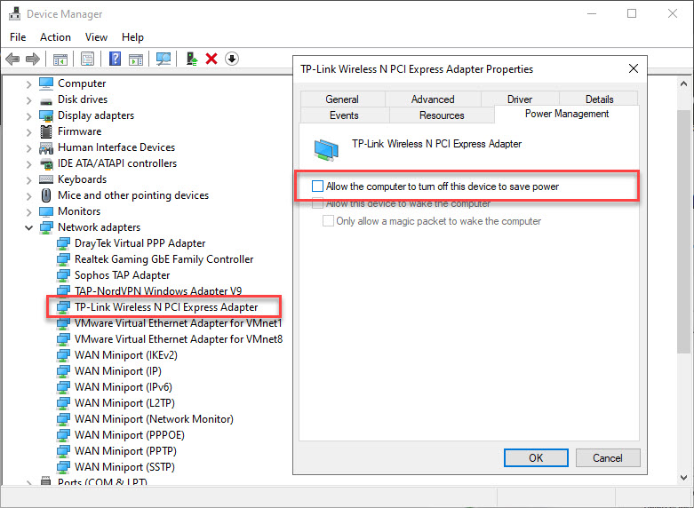Select VMware Virtual Ethernet Adapter for VMnet8
The width and height of the screenshot is (694, 508).
(179, 339)
